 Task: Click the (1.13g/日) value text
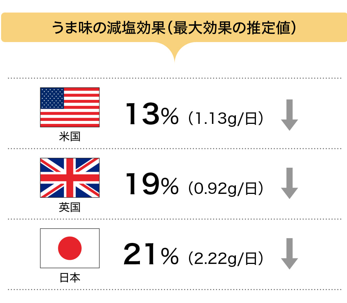tap(226, 119)
